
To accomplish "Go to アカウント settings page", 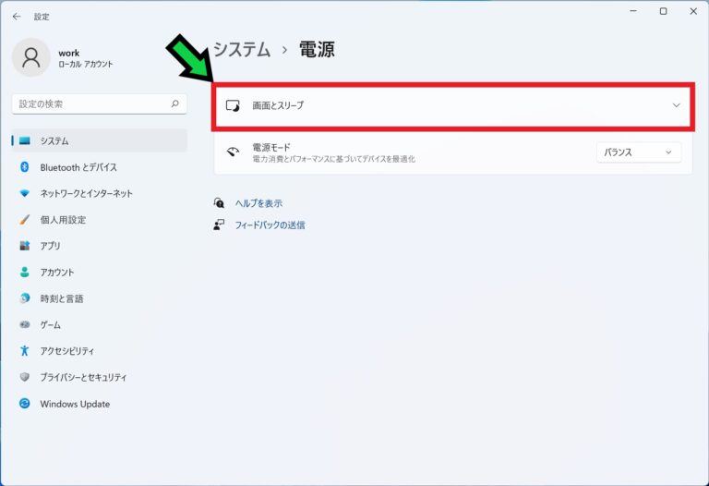I will [57, 273].
